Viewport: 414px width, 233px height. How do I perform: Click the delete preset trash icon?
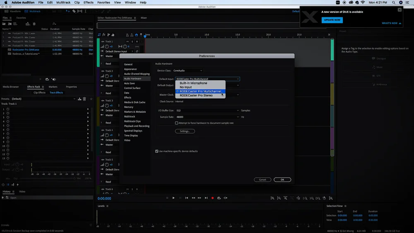coord(84,99)
